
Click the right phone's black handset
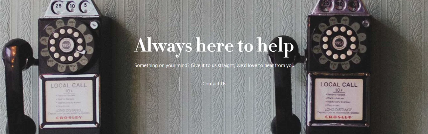click(284, 88)
